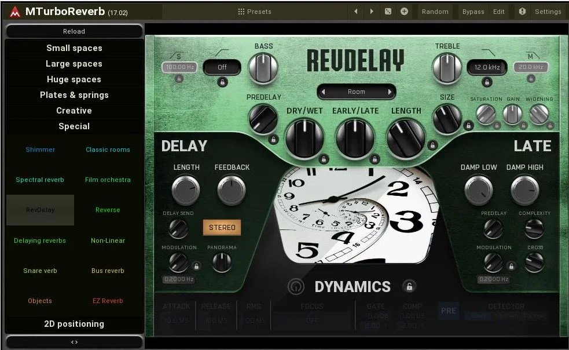Click the Delay FEEDBACK knob
This screenshot has height=350, width=569.
[232, 189]
